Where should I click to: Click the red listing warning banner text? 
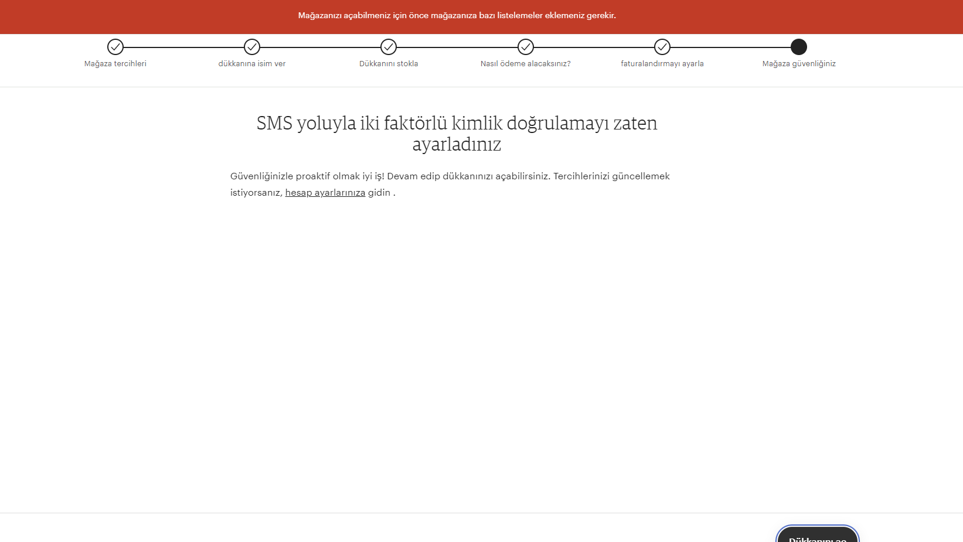457,16
